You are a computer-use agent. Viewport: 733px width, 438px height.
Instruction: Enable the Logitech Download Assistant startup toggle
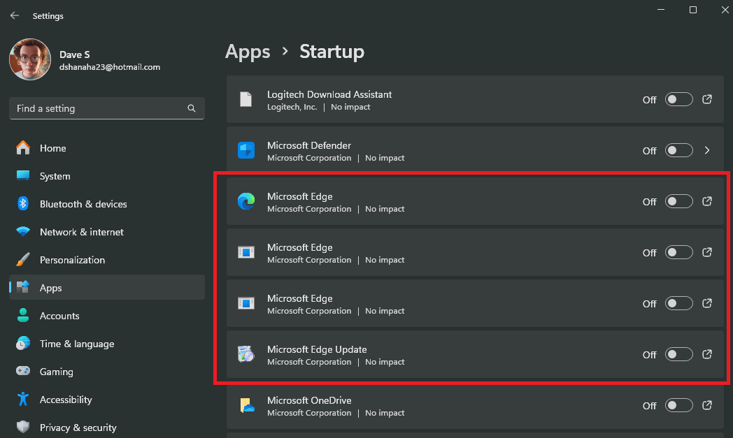(678, 99)
